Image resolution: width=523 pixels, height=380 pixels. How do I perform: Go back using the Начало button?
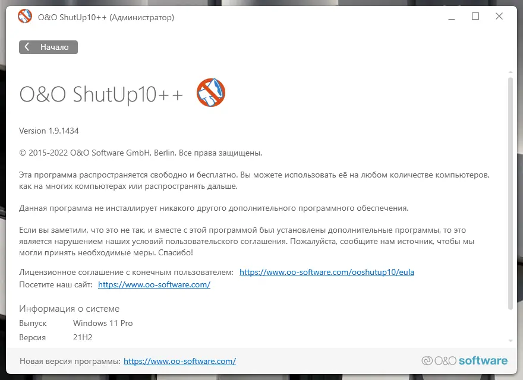(x=48, y=47)
